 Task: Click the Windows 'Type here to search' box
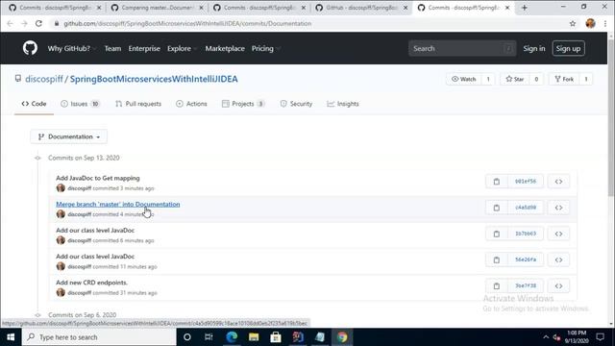point(99,337)
